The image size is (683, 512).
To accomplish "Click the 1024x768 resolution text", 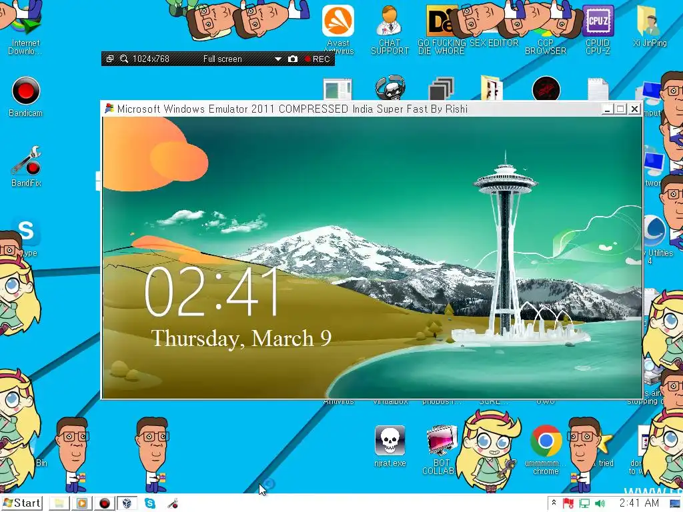I will (x=151, y=59).
